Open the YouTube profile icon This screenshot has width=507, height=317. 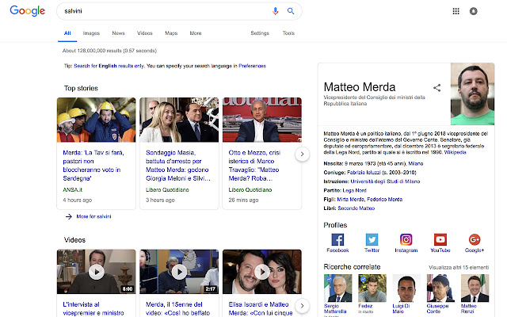pos(440,239)
